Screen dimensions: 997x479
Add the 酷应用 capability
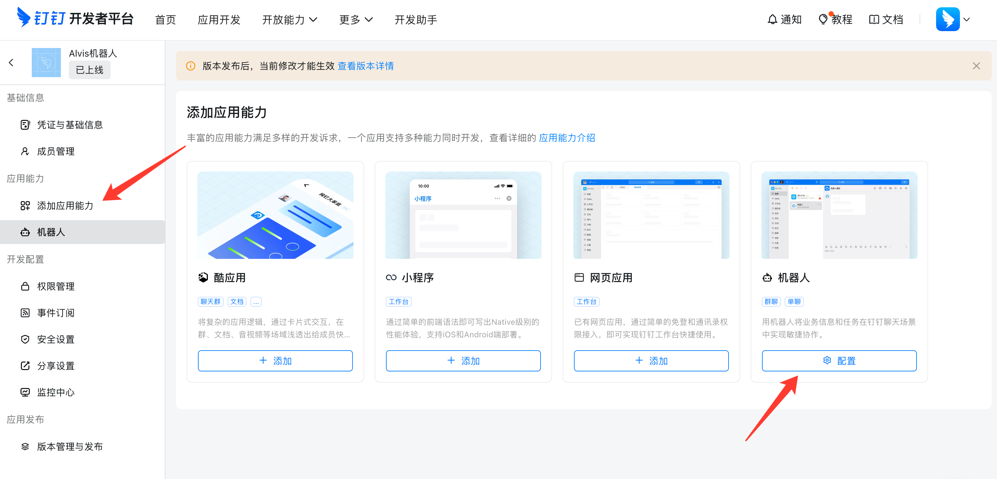[x=275, y=360]
